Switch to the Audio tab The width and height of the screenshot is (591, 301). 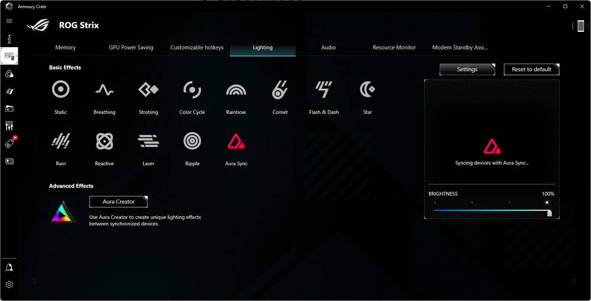pos(328,48)
